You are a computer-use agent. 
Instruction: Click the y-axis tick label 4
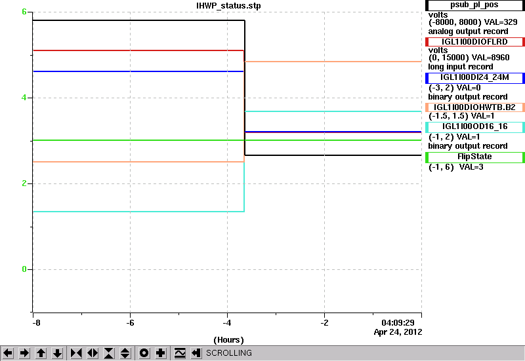click(x=24, y=98)
